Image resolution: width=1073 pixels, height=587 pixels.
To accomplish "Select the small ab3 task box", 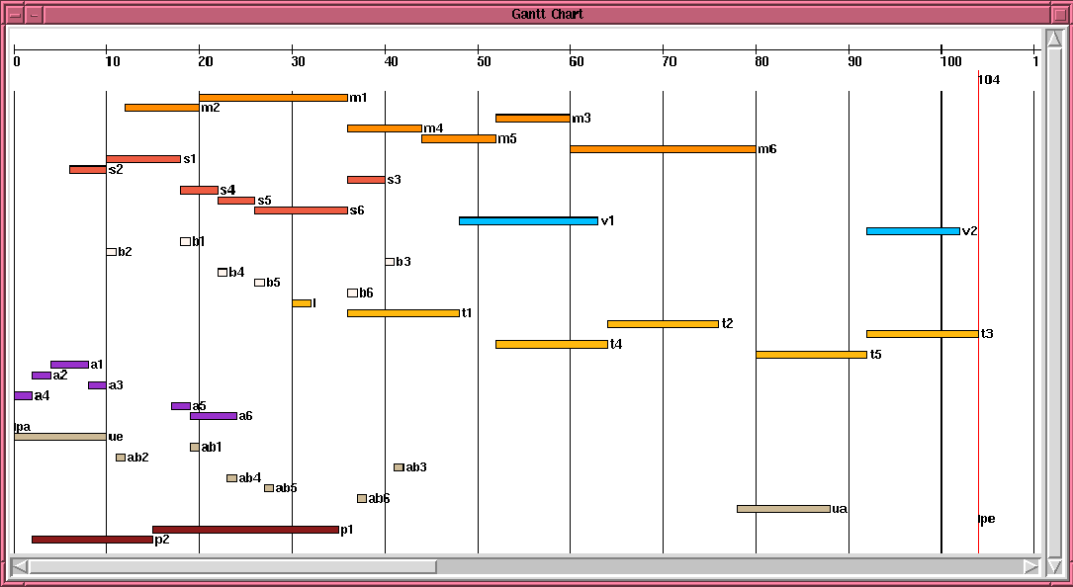I will (399, 467).
